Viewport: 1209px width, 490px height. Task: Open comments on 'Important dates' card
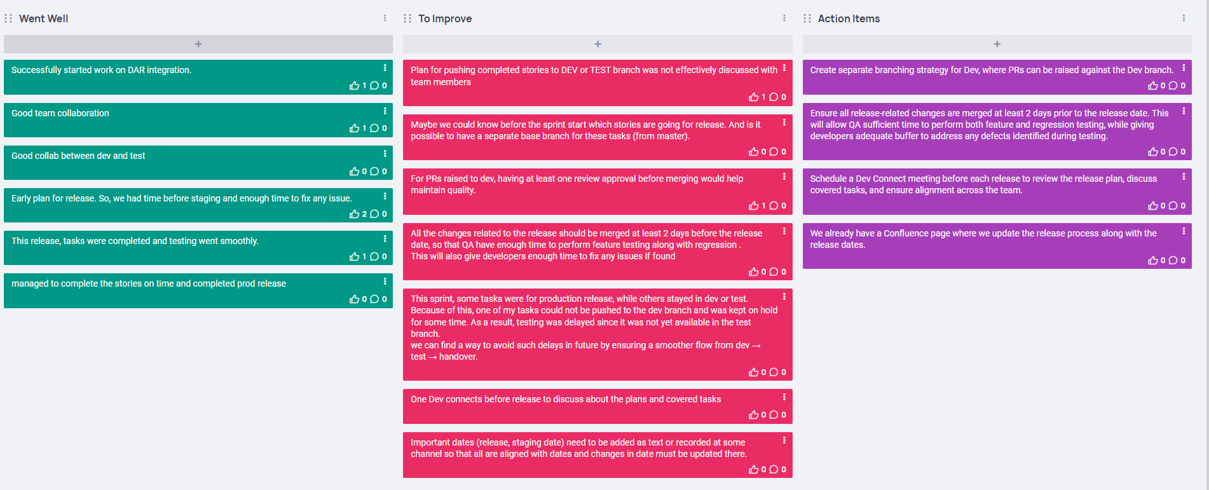(774, 470)
